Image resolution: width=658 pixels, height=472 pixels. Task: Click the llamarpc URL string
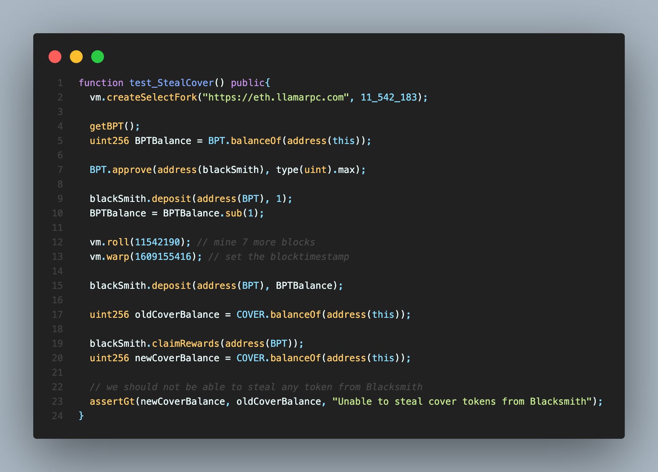[276, 97]
